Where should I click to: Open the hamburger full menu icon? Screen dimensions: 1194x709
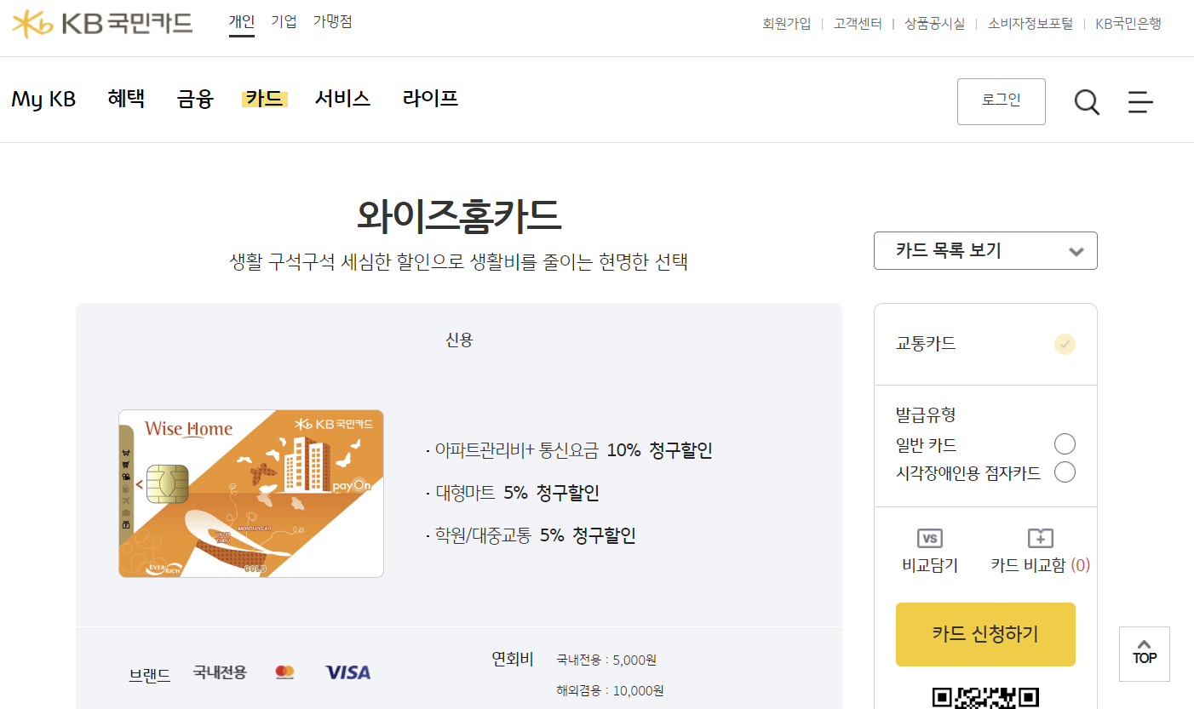[x=1140, y=102]
